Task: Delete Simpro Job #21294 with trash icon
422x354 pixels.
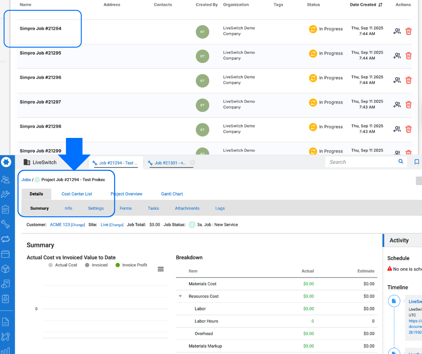Action: (x=408, y=31)
